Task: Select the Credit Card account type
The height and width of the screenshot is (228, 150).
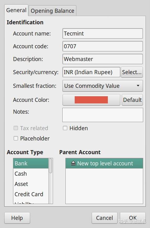Action: (x=31, y=194)
